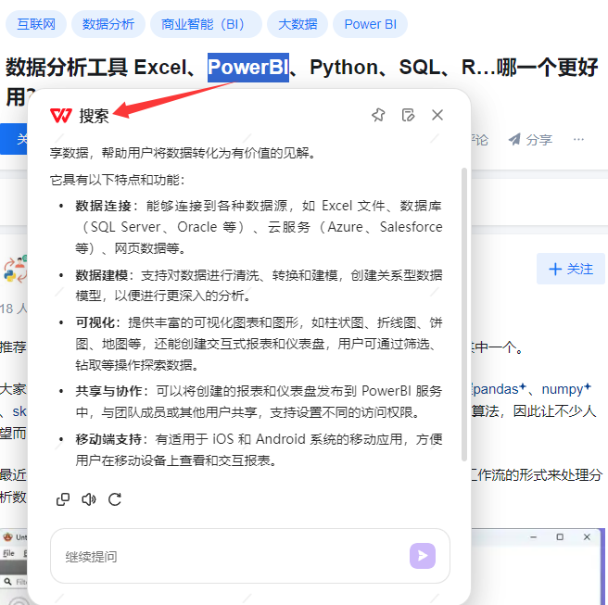The width and height of the screenshot is (608, 605).
Task: Open the Power BI topic tag
Action: pos(371,24)
